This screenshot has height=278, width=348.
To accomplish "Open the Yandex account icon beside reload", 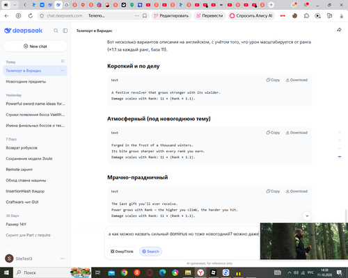I will [18, 16].
